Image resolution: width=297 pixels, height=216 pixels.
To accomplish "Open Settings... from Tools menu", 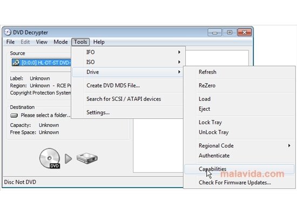I will (127, 112).
